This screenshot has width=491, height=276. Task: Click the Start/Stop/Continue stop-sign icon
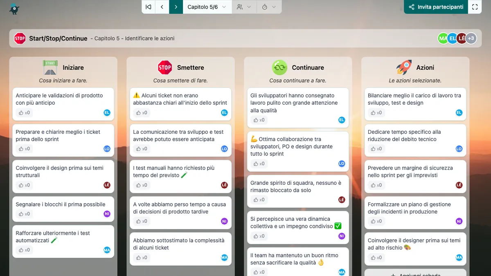point(20,38)
